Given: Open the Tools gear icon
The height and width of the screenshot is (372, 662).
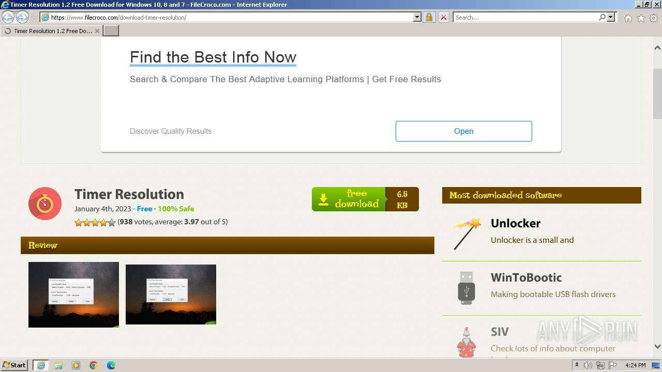Looking at the screenshot, I should coord(654,18).
